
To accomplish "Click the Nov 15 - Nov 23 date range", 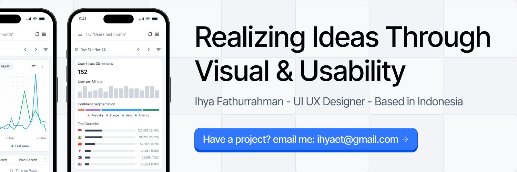I will [93, 50].
